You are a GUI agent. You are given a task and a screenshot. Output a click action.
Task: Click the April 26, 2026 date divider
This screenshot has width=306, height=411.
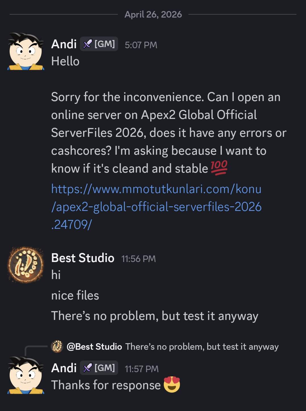coord(153,14)
